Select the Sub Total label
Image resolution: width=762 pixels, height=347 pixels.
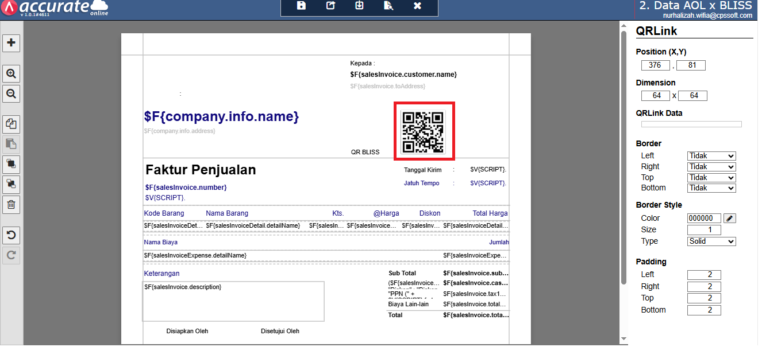pos(402,274)
